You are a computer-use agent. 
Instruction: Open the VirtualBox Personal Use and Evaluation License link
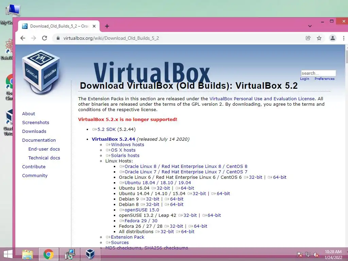tap(262, 99)
